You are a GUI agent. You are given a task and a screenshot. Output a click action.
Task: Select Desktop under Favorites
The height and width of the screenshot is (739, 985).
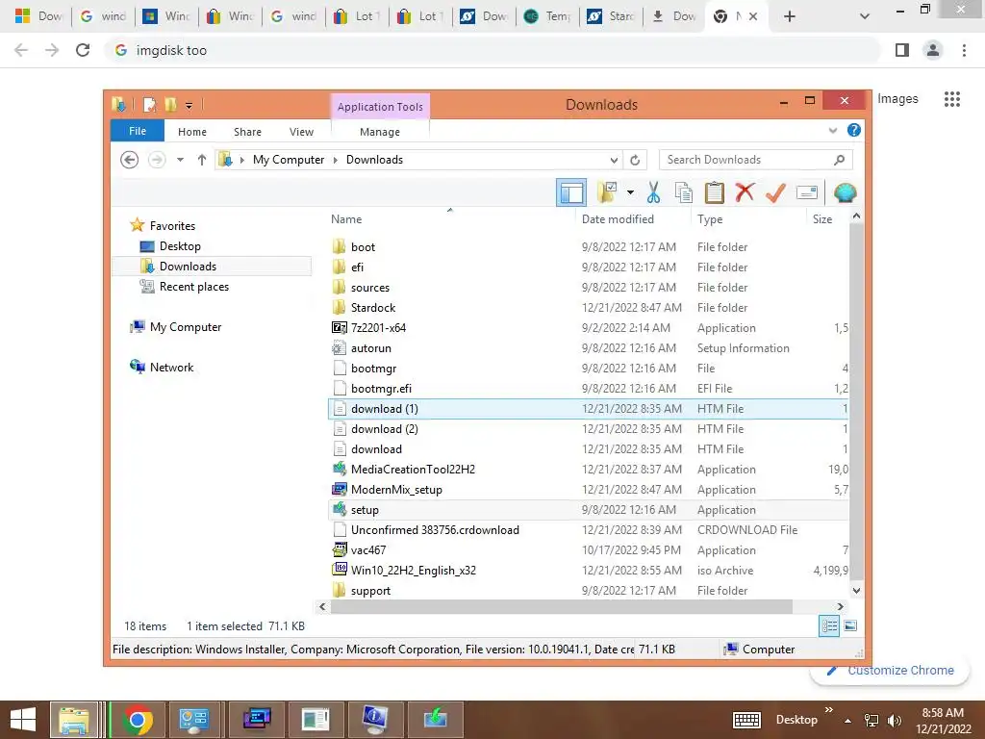pos(180,245)
